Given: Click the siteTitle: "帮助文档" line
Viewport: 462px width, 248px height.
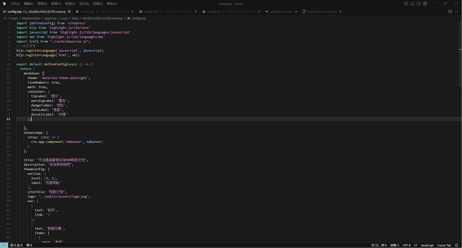Looking at the screenshot, I should tap(47, 192).
